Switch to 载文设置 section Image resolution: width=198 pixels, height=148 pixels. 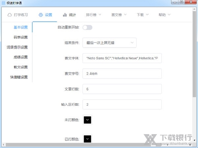(20, 67)
